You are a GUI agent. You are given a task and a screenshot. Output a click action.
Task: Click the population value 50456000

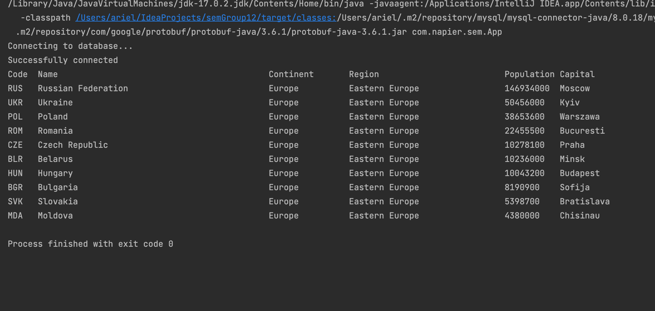[524, 102]
